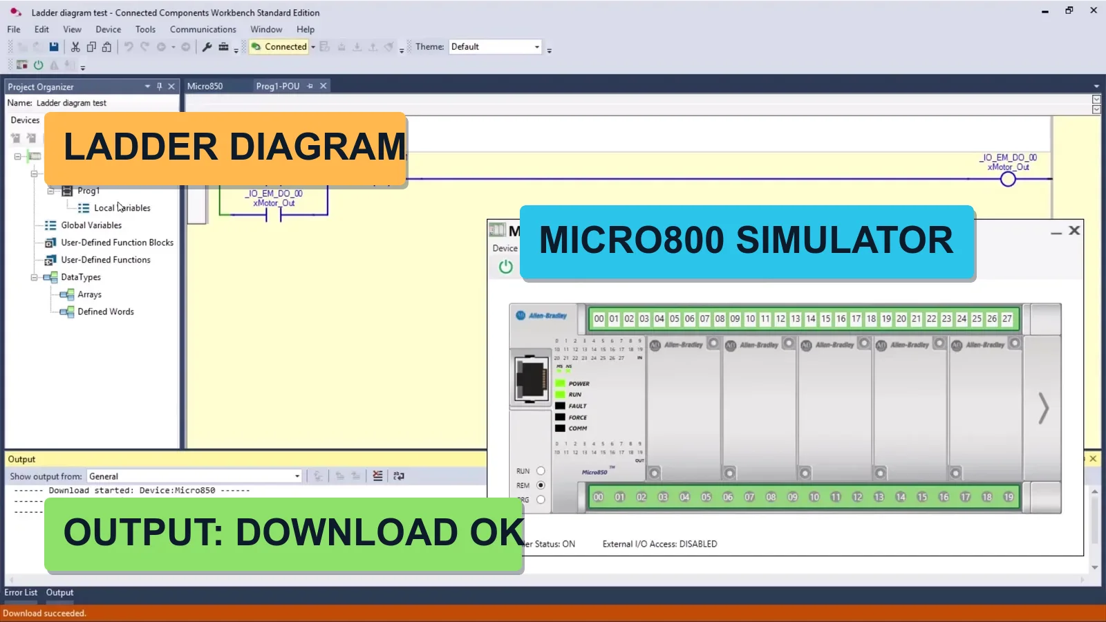The image size is (1106, 622).
Task: Click the Clear All output icon
Action: click(377, 476)
